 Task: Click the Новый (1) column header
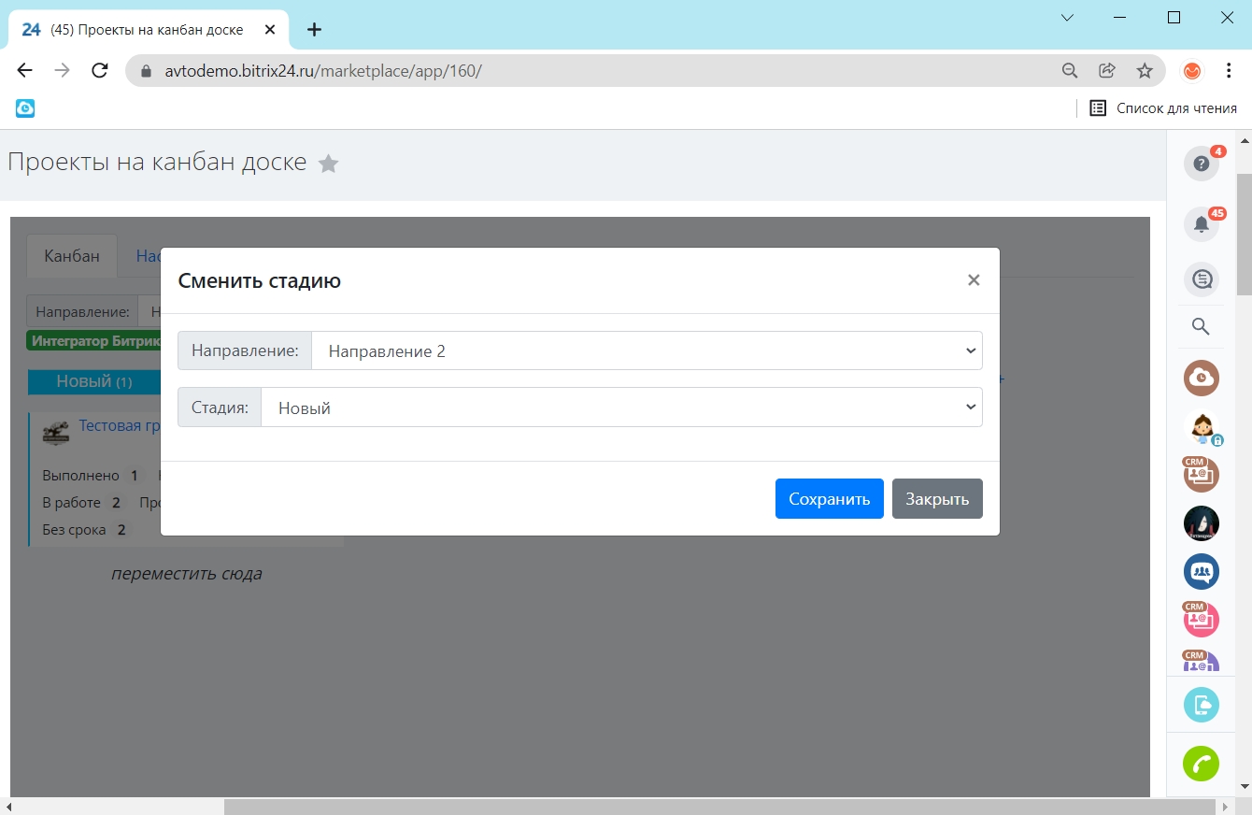[93, 381]
